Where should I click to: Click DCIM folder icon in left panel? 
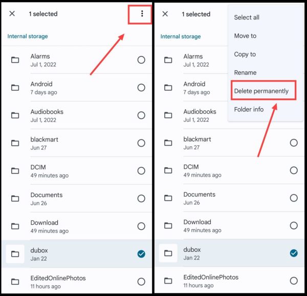(x=15, y=171)
